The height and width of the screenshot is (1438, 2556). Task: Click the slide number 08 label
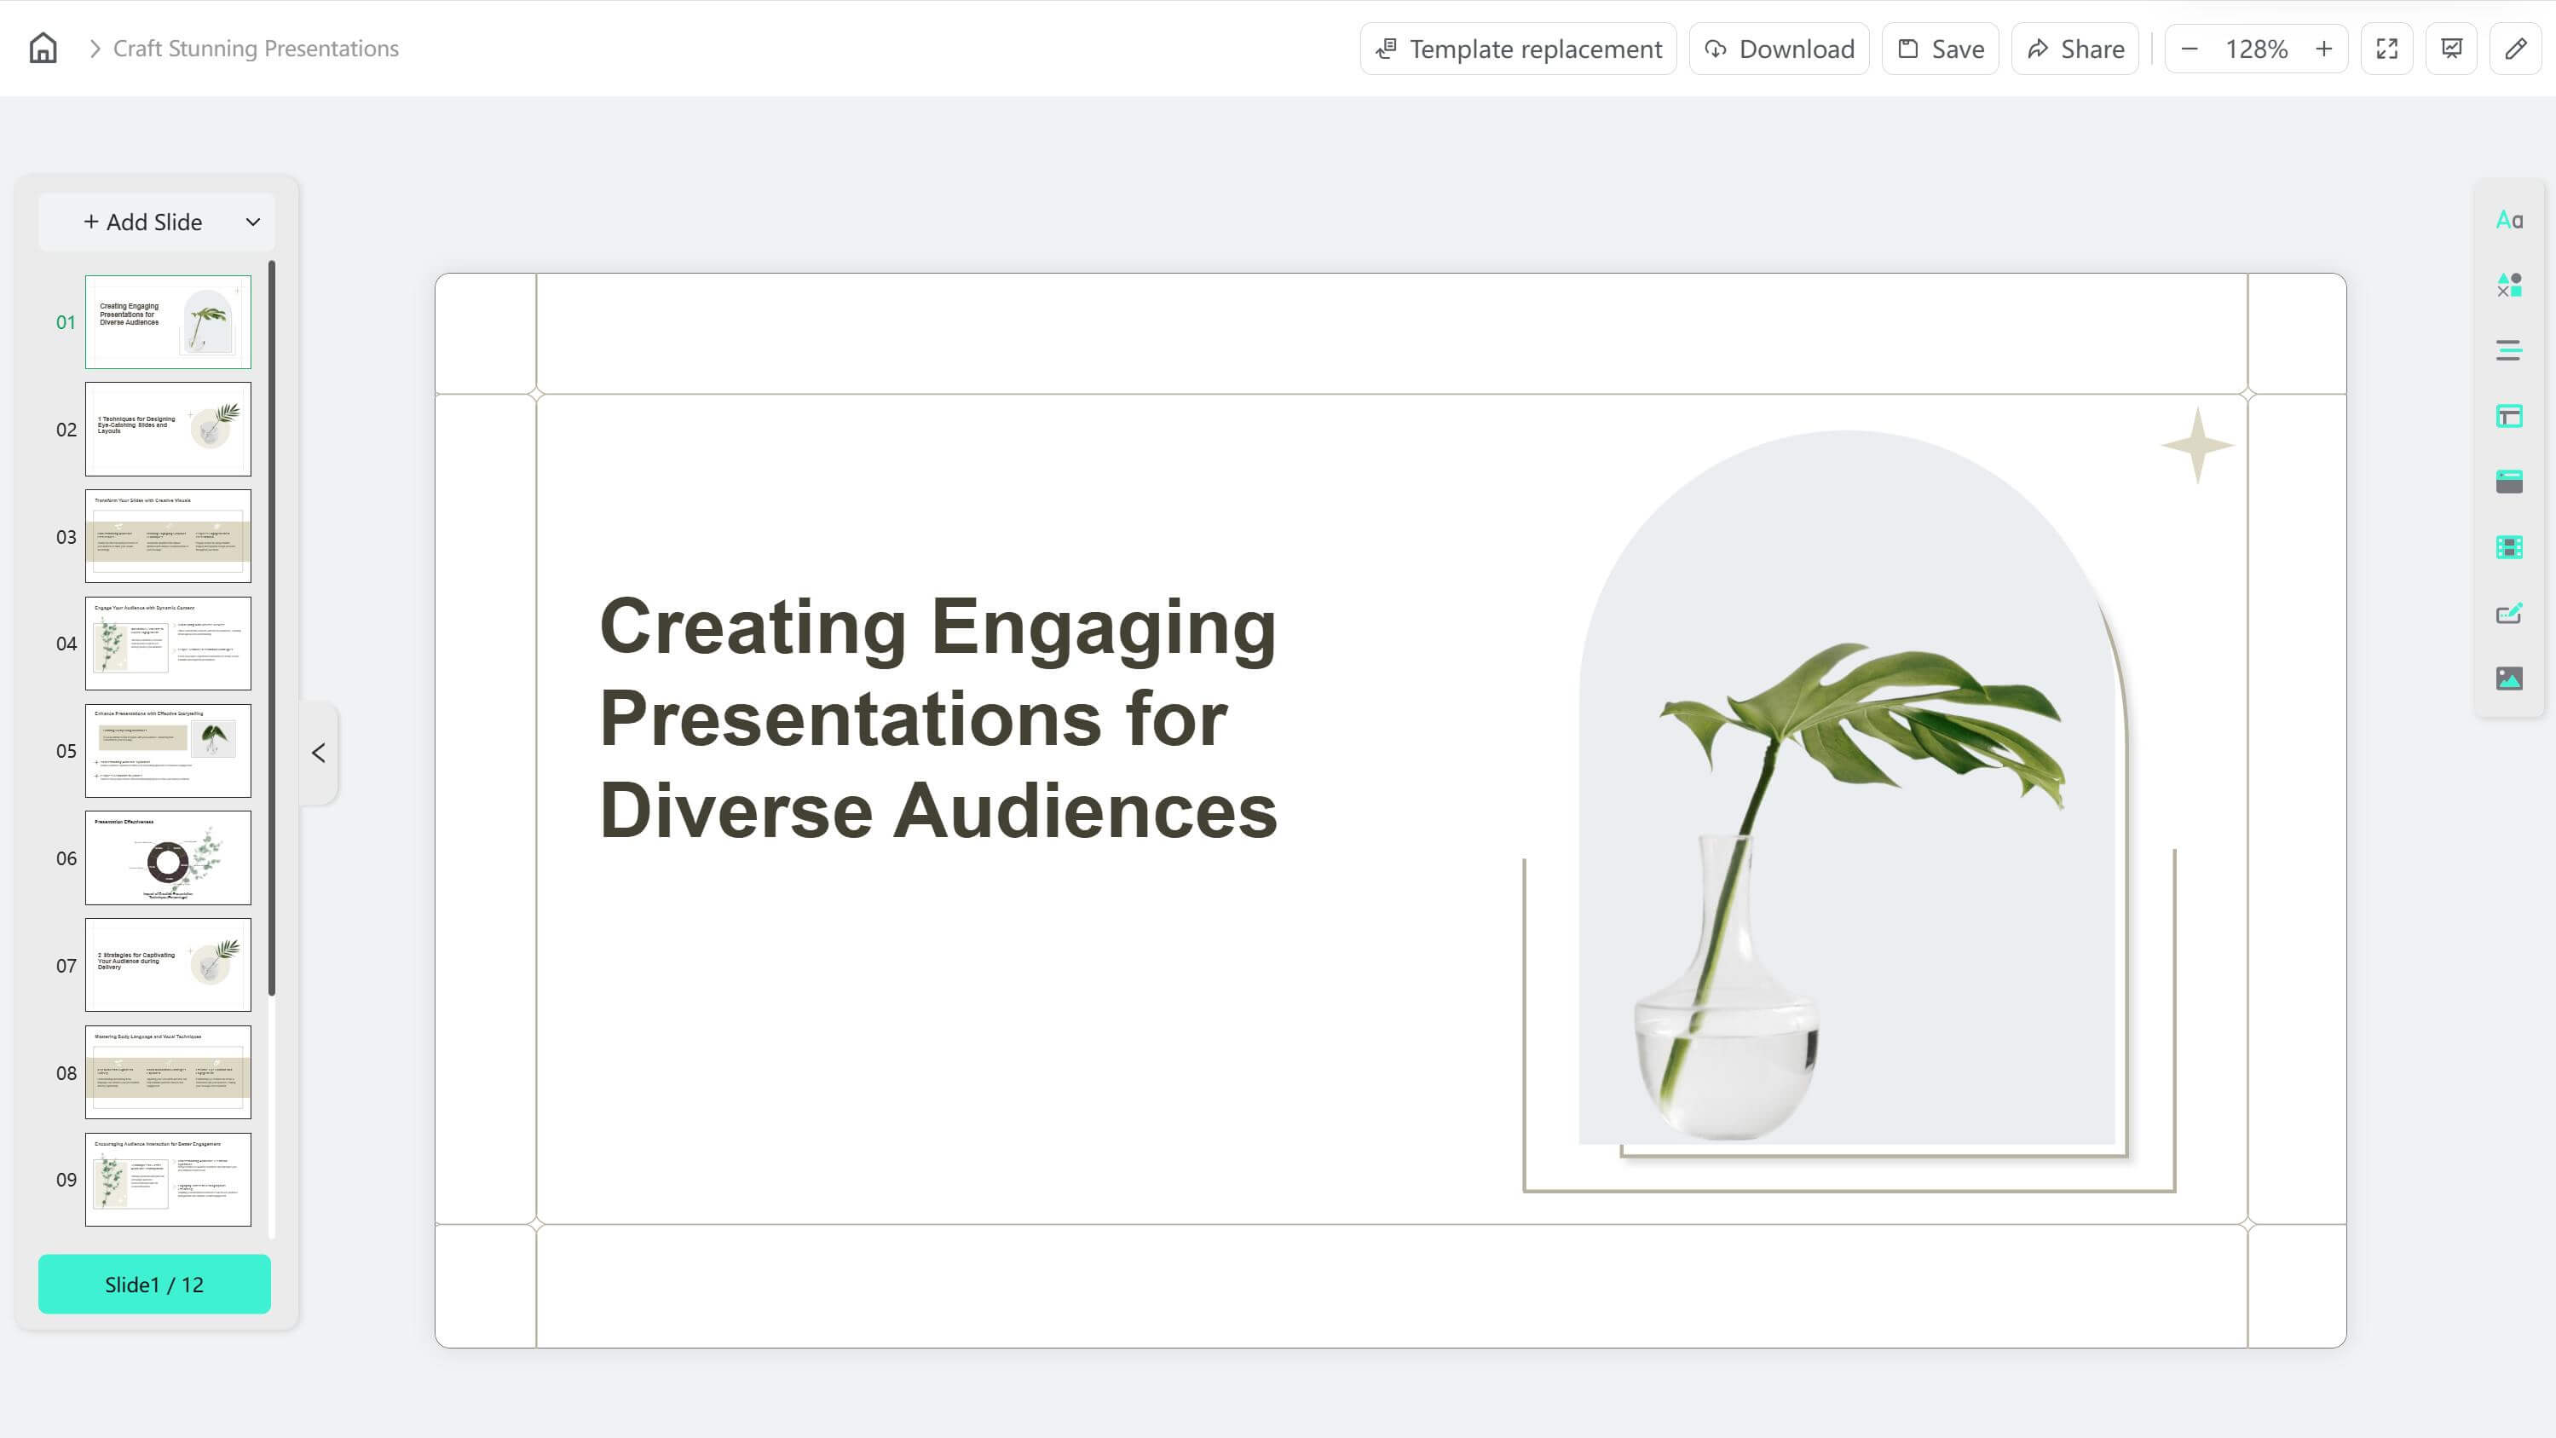66,1073
